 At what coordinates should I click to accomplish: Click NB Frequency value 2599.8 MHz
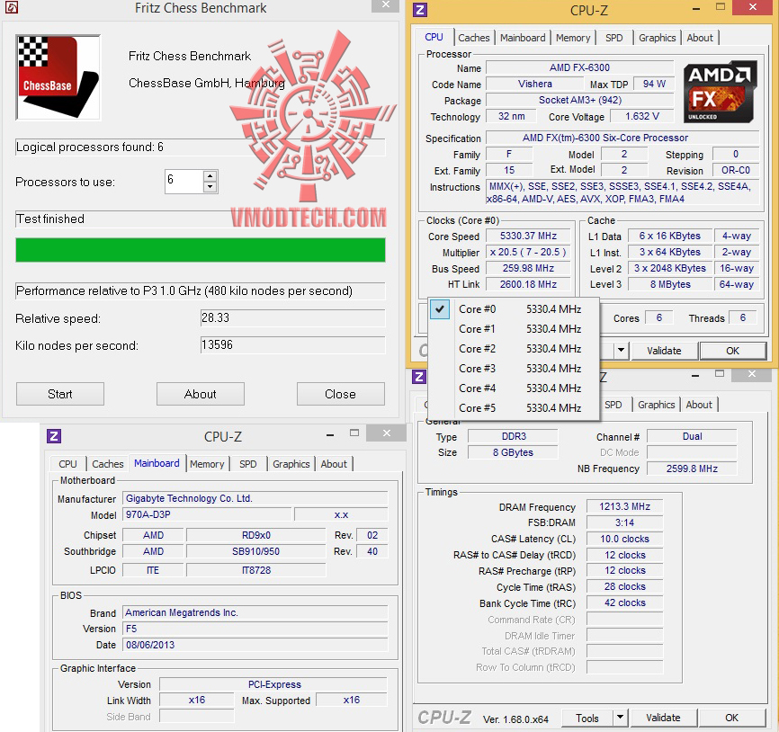tap(692, 469)
